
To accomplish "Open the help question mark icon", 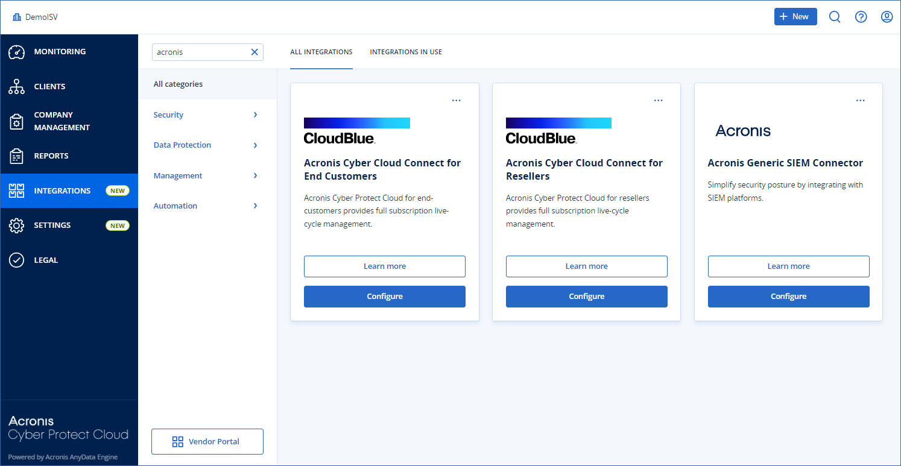I will click(861, 17).
